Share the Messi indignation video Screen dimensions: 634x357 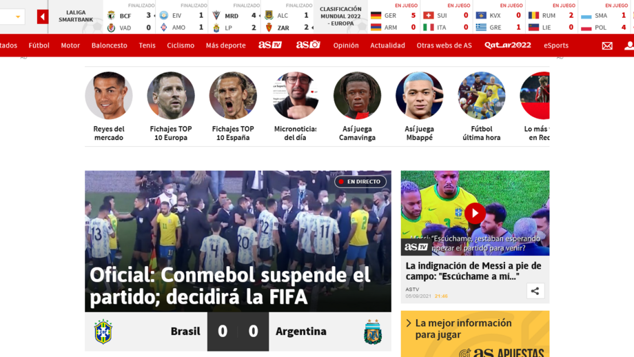click(535, 291)
